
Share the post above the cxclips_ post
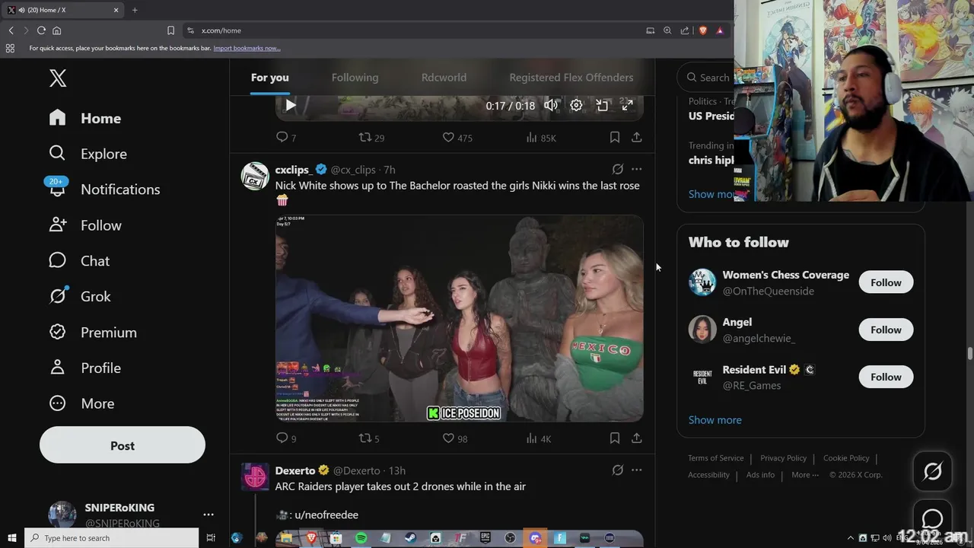click(x=637, y=138)
